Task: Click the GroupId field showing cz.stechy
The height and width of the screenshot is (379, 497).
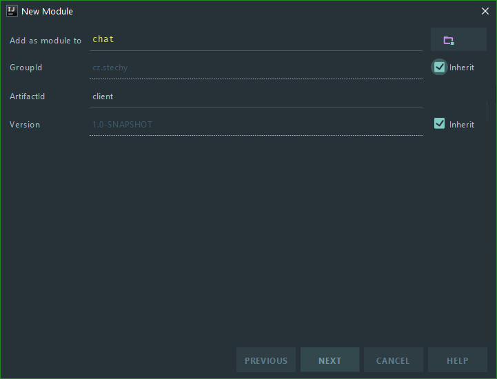Action: coord(256,68)
